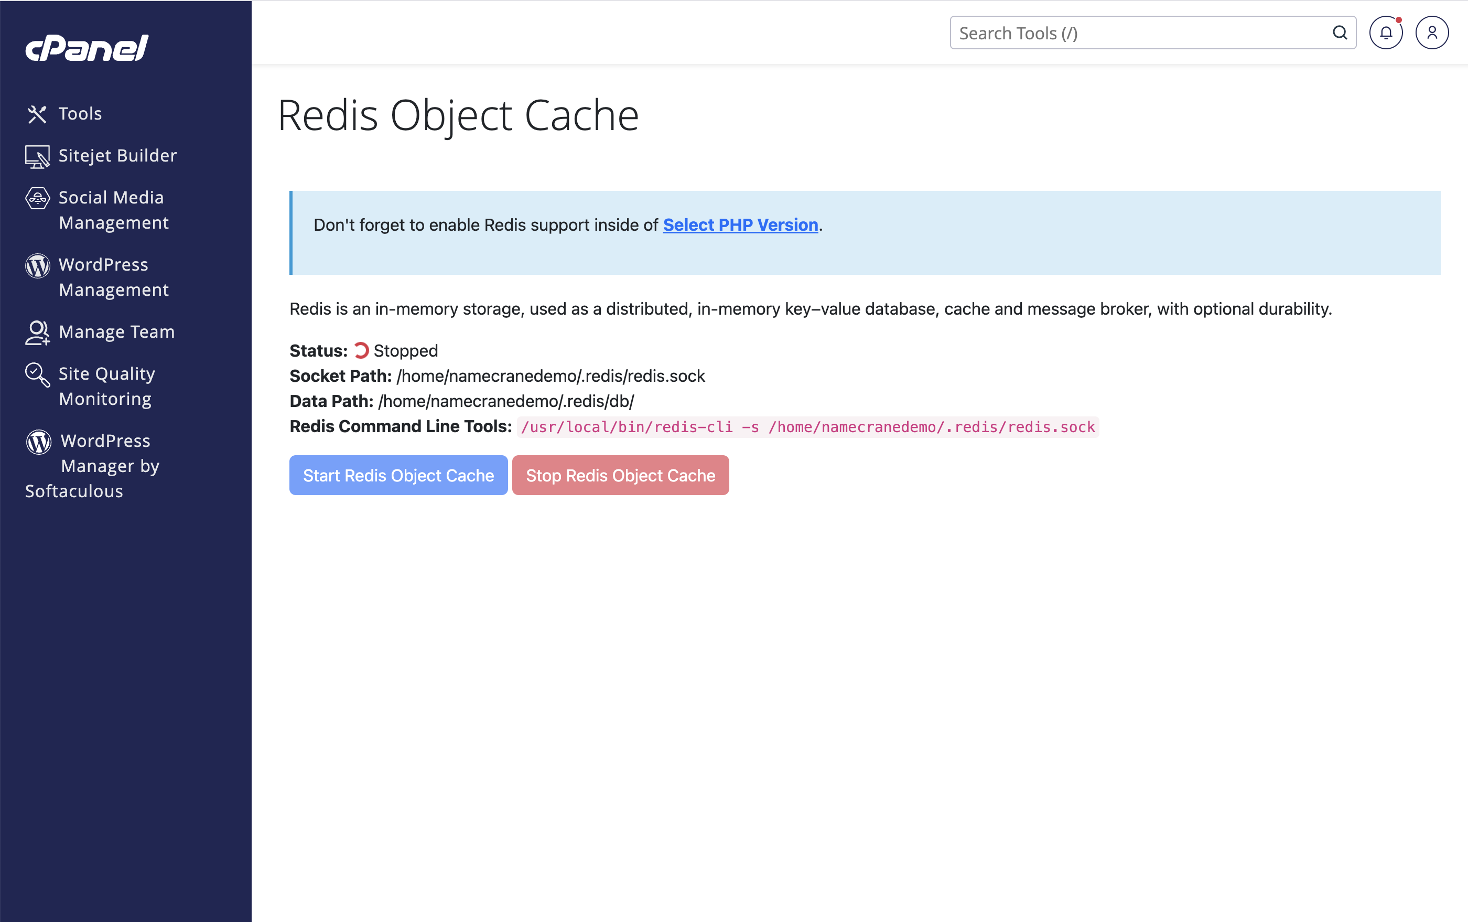Click the search magnifying glass icon
Viewport: 1468px width, 922px height.
tap(1340, 33)
